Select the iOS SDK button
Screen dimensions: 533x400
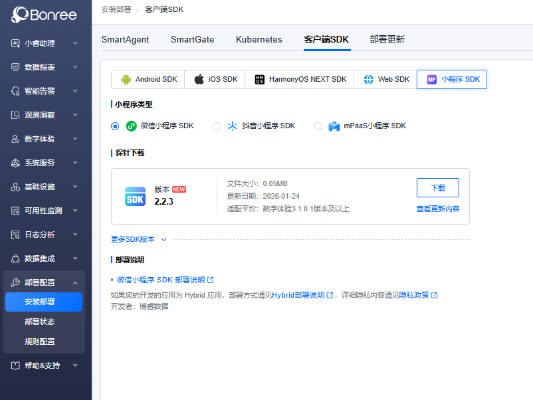[215, 80]
